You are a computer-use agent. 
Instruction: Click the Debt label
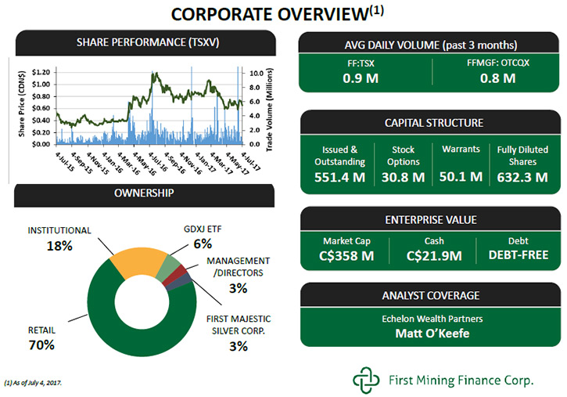pyautogui.click(x=519, y=241)
